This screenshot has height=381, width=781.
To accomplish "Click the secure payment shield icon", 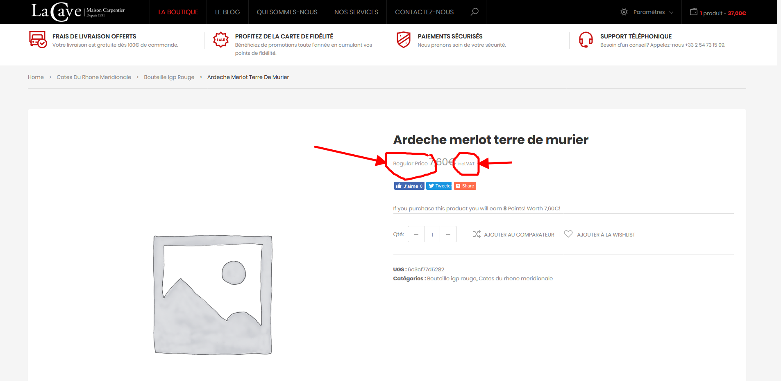I will pyautogui.click(x=403, y=40).
